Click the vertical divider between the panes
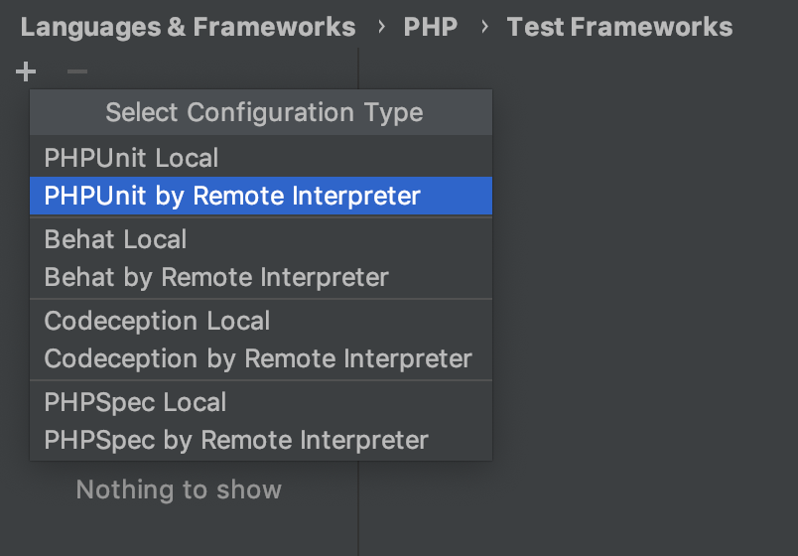Viewport: 798px width, 556px height. pyautogui.click(x=358, y=506)
